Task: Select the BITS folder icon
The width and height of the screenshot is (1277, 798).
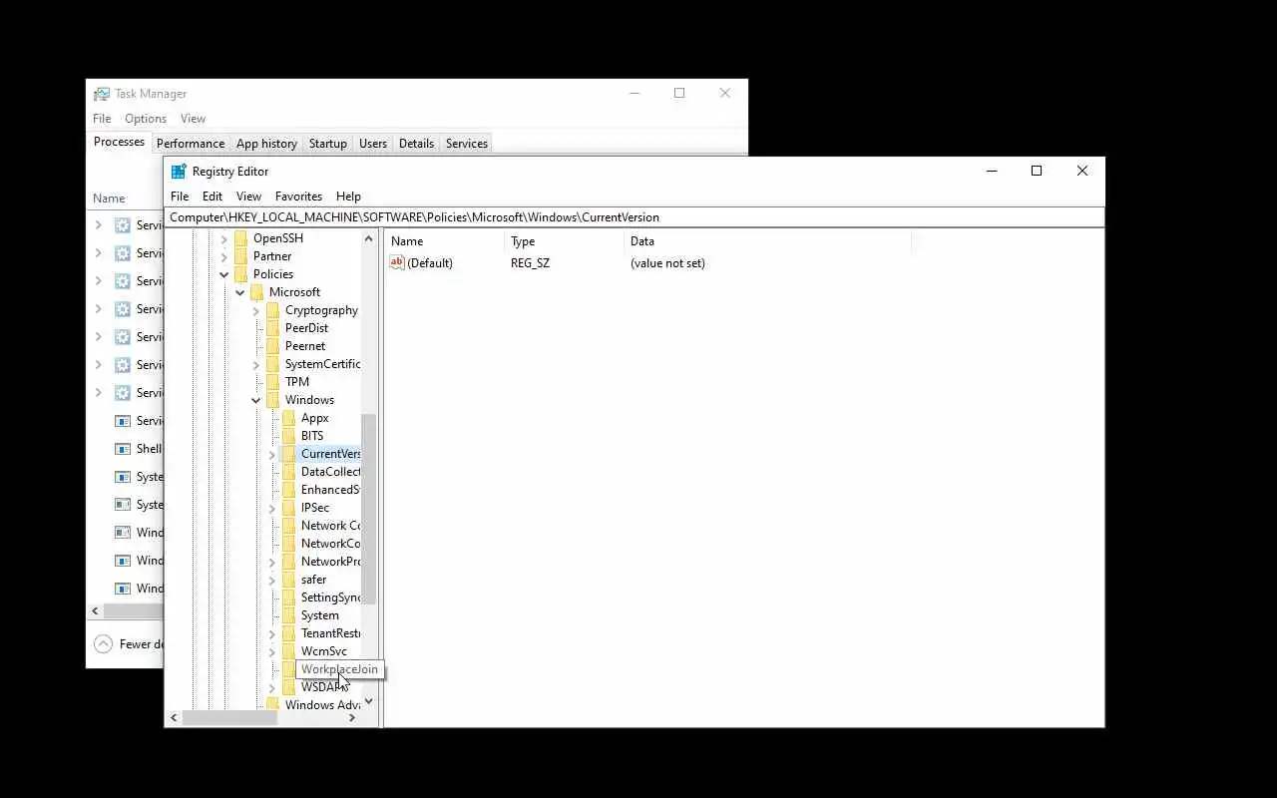Action: [288, 436]
